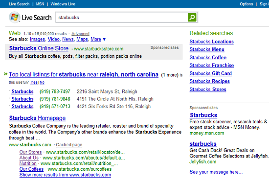Open Live Search in top bar
269x182 pixels.
(19, 4)
